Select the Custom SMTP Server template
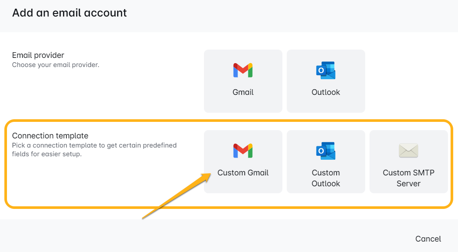 [x=408, y=161]
